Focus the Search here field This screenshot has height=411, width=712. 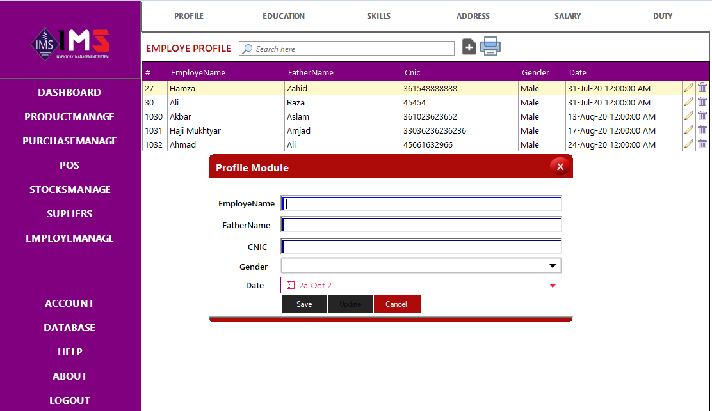tap(346, 49)
